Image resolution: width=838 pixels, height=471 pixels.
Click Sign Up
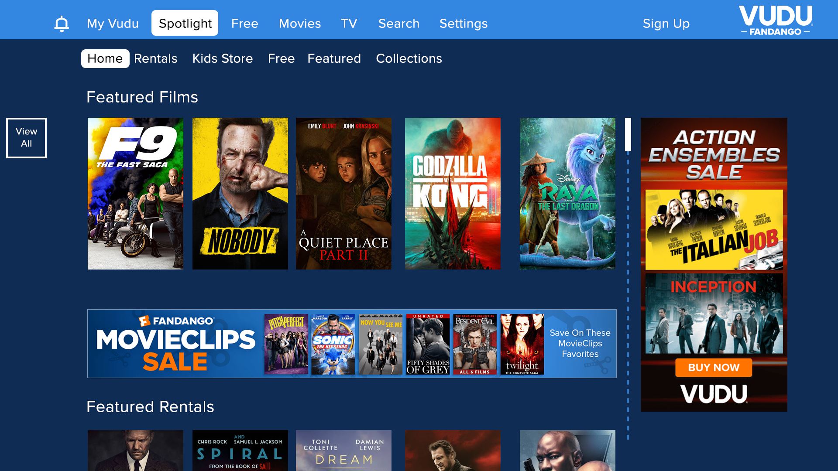click(x=666, y=24)
